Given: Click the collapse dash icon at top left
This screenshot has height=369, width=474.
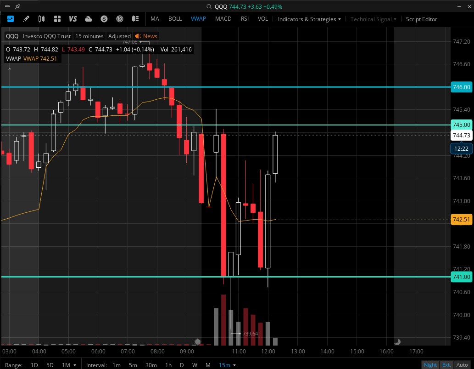Looking at the screenshot, I should [7, 6].
